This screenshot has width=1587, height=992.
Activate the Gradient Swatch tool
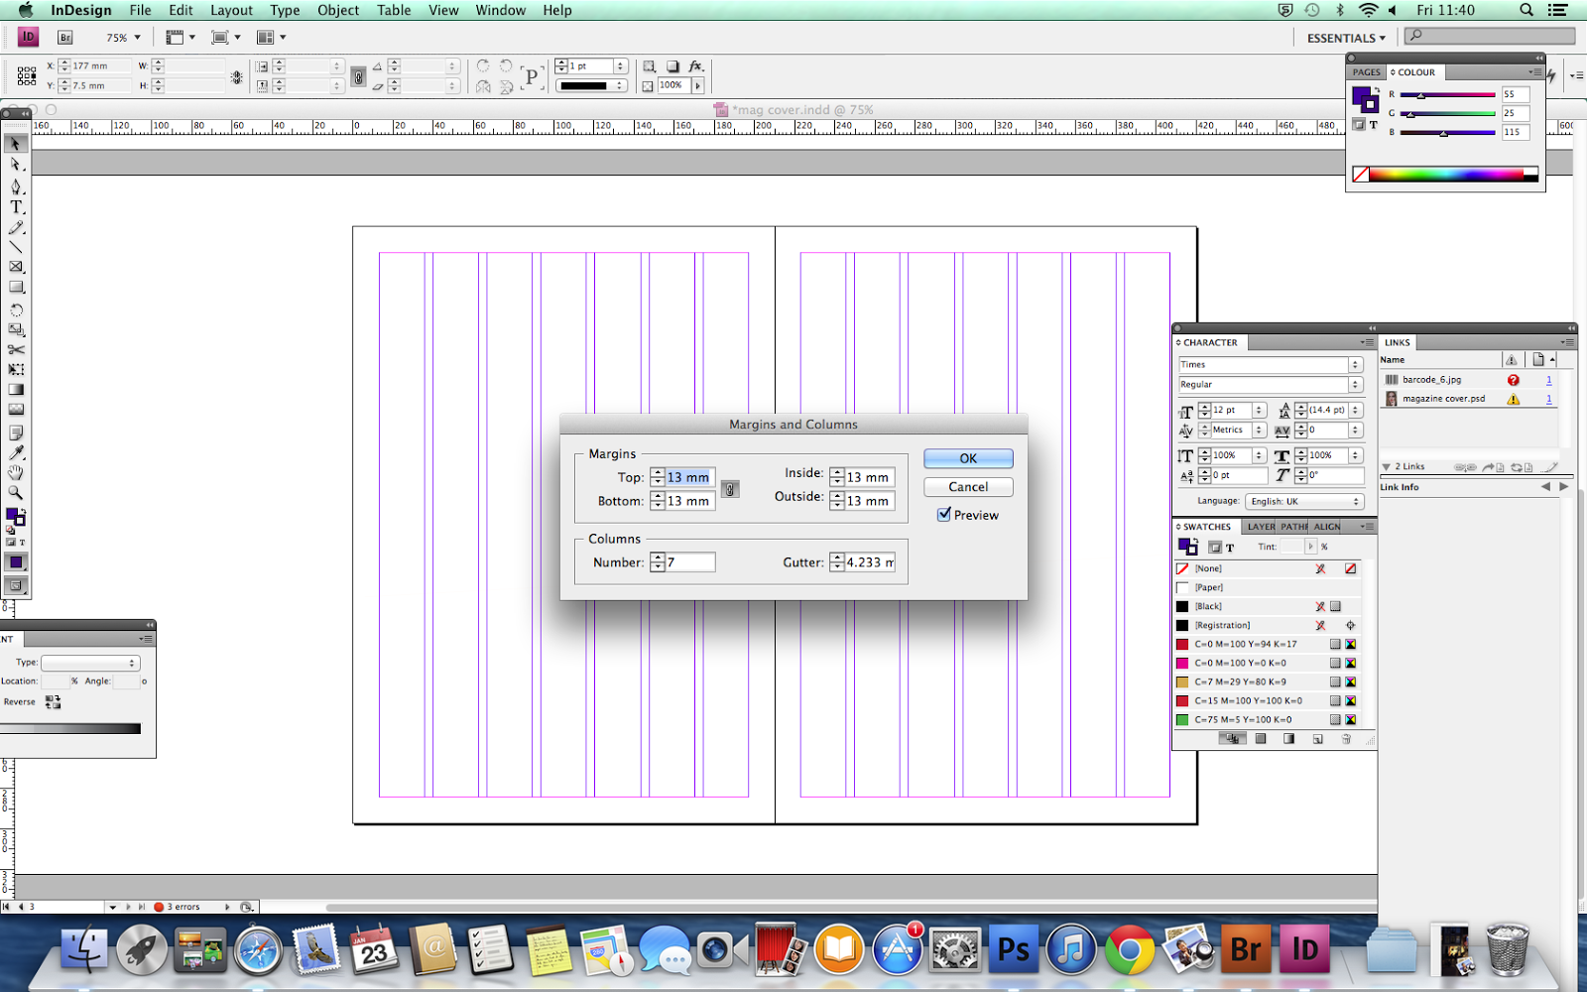pyautogui.click(x=16, y=389)
